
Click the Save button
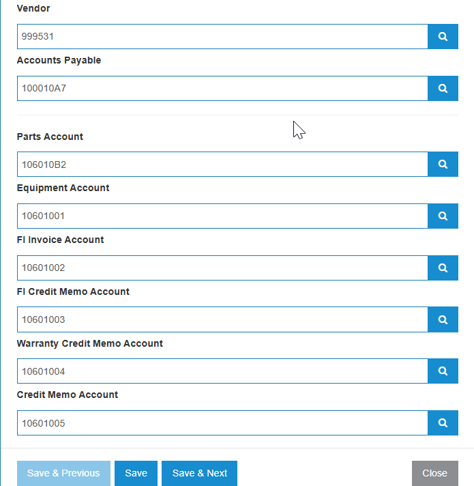pos(136,473)
